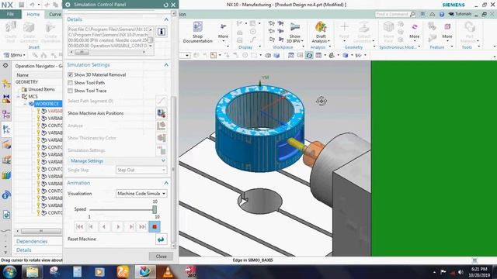Click the Analyze icon button
Image resolution: width=497 pixels, height=279 pixels.
click(x=162, y=126)
